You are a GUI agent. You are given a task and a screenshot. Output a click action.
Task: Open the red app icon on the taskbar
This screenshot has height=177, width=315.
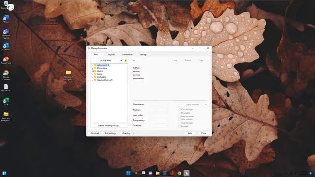[x=172, y=173]
